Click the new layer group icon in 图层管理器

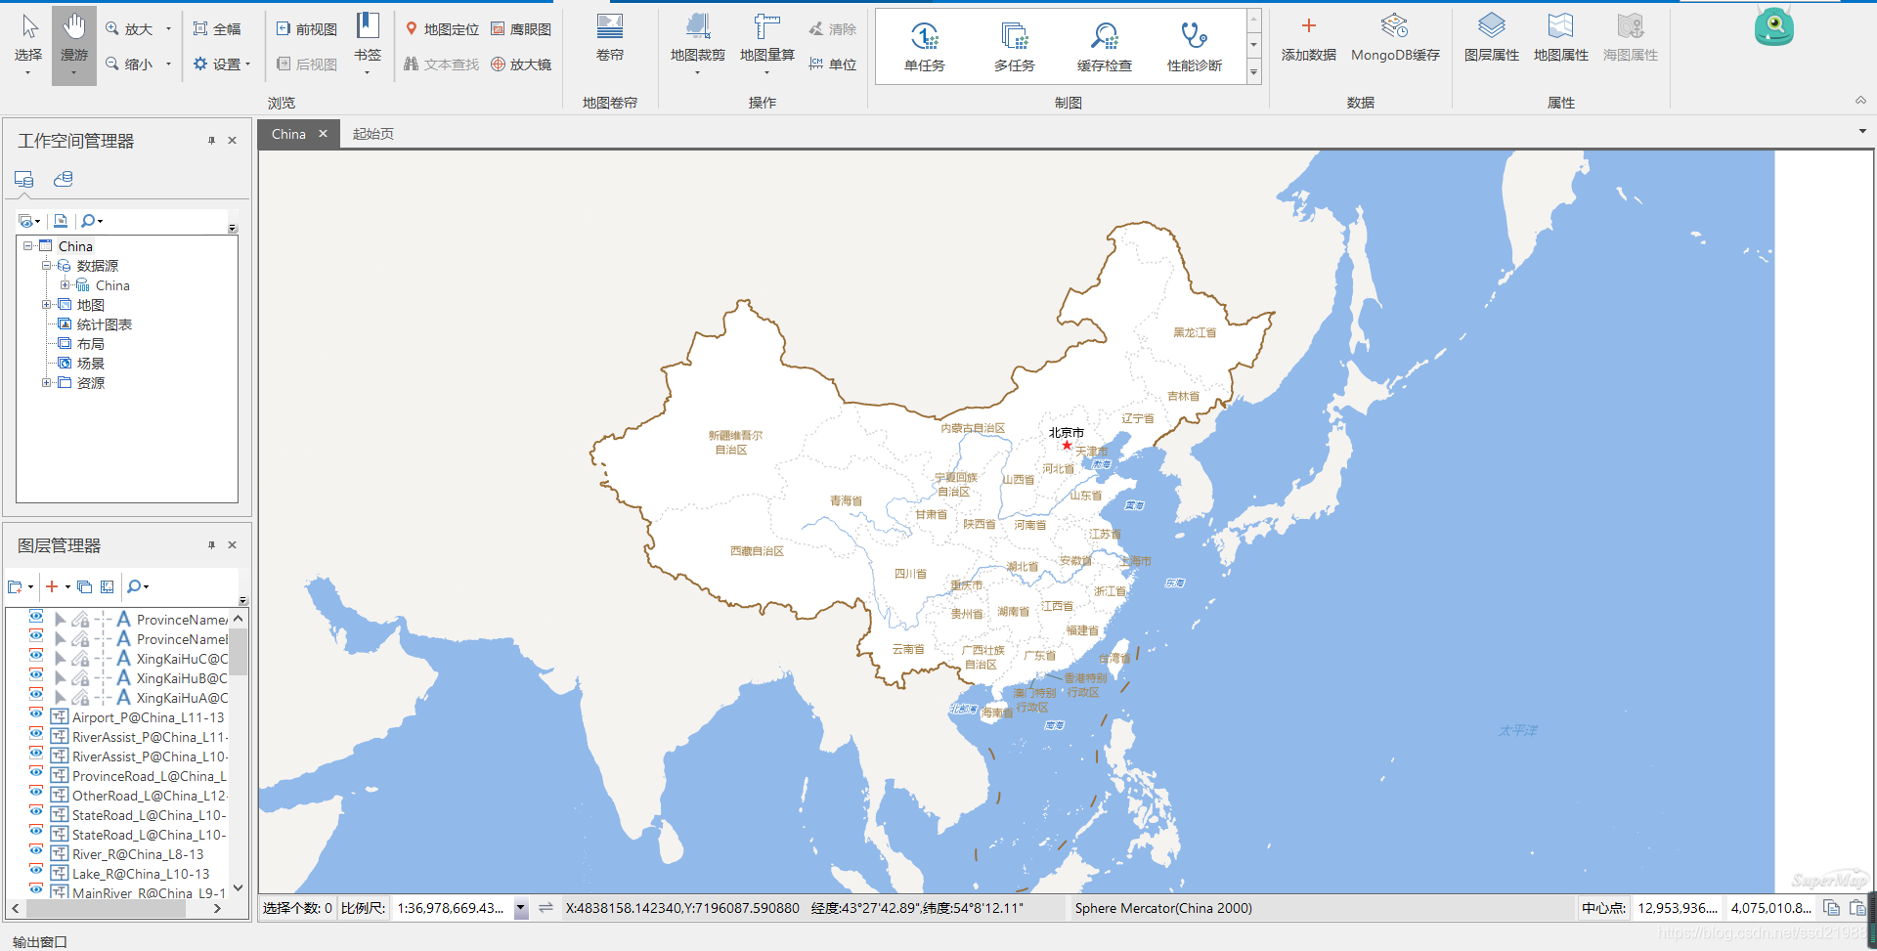point(15,586)
